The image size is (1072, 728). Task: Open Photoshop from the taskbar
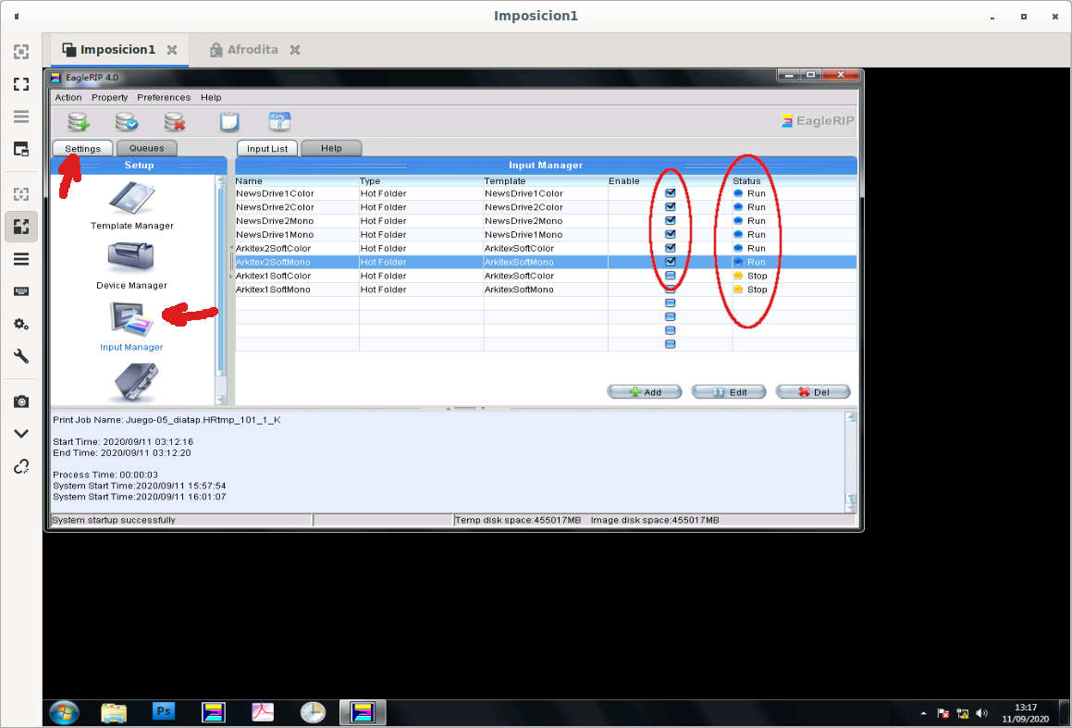pos(164,711)
